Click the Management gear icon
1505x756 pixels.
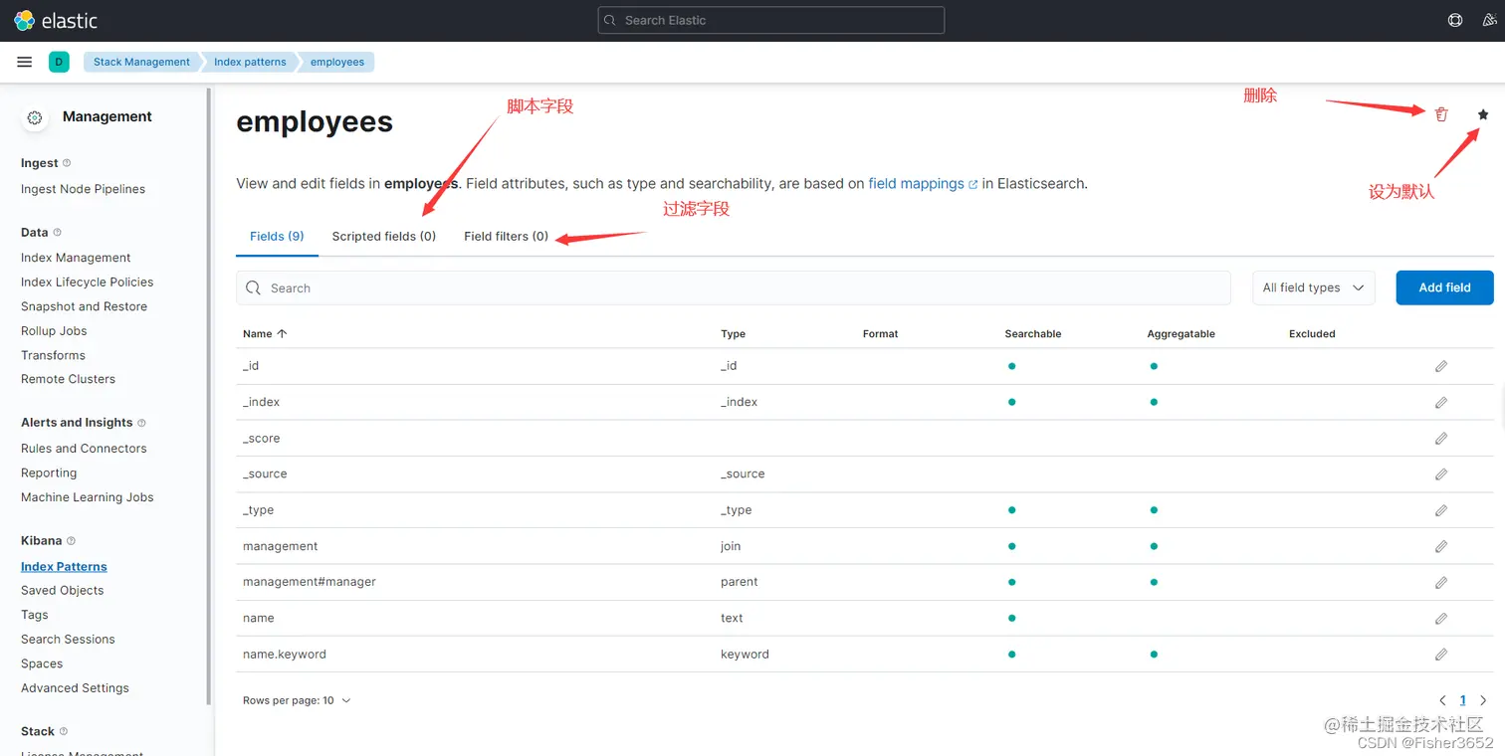(x=35, y=117)
